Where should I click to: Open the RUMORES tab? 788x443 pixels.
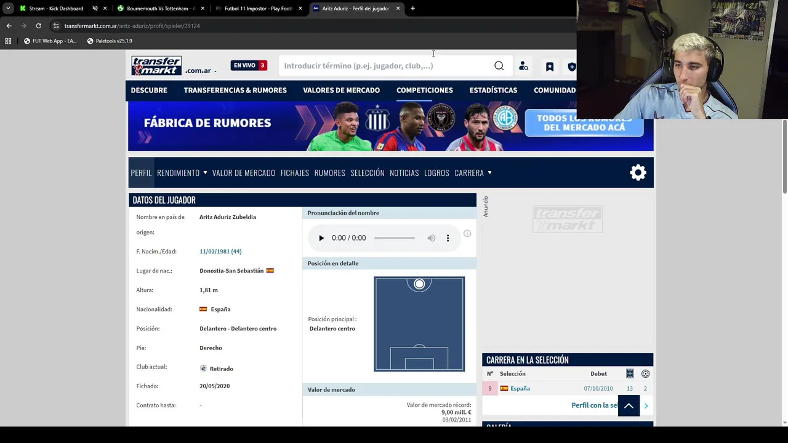coord(329,173)
